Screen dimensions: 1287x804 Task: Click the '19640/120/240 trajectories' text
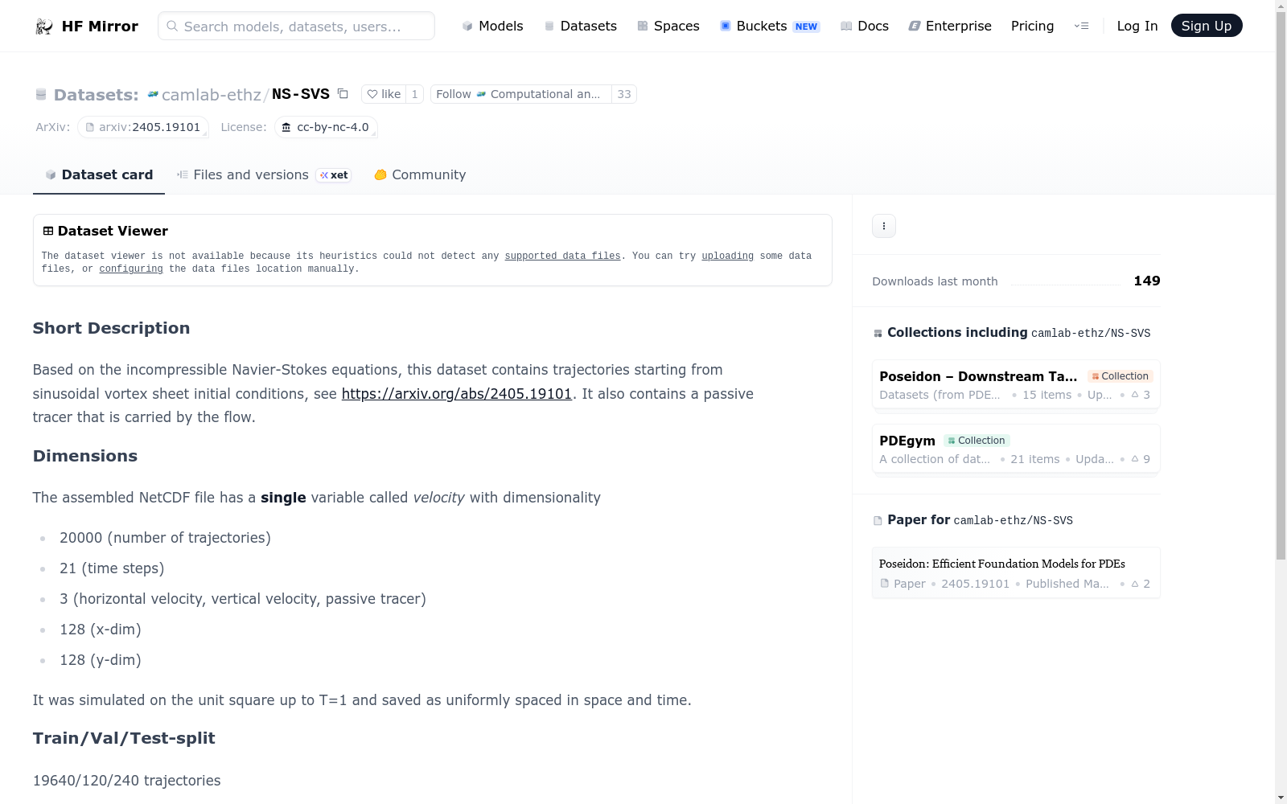127,781
